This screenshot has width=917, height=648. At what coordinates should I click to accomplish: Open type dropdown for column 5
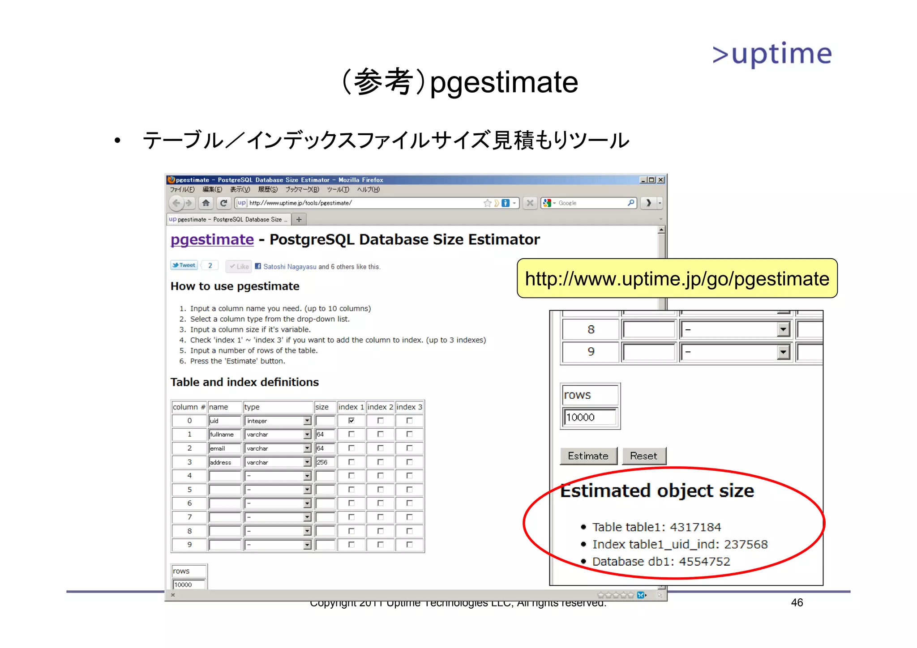(x=278, y=490)
